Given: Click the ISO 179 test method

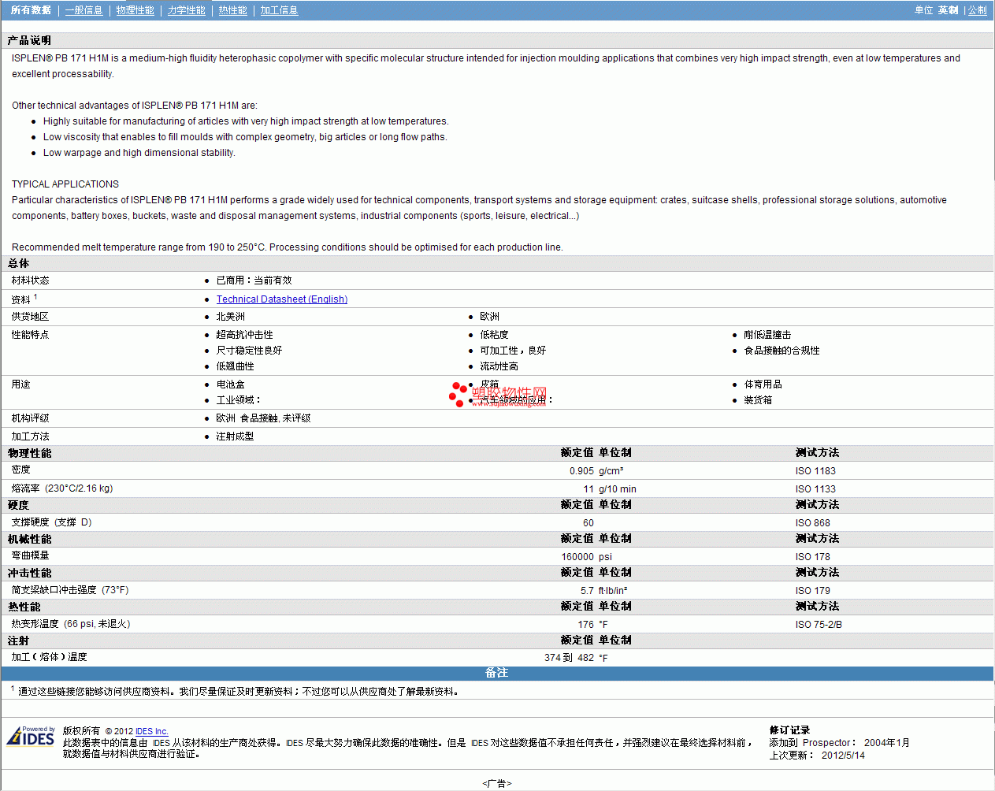Looking at the screenshot, I should [812, 591].
